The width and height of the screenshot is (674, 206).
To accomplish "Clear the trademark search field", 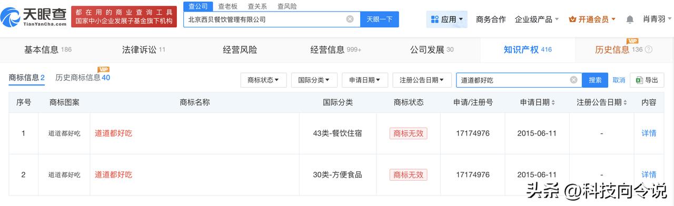I will 574,80.
